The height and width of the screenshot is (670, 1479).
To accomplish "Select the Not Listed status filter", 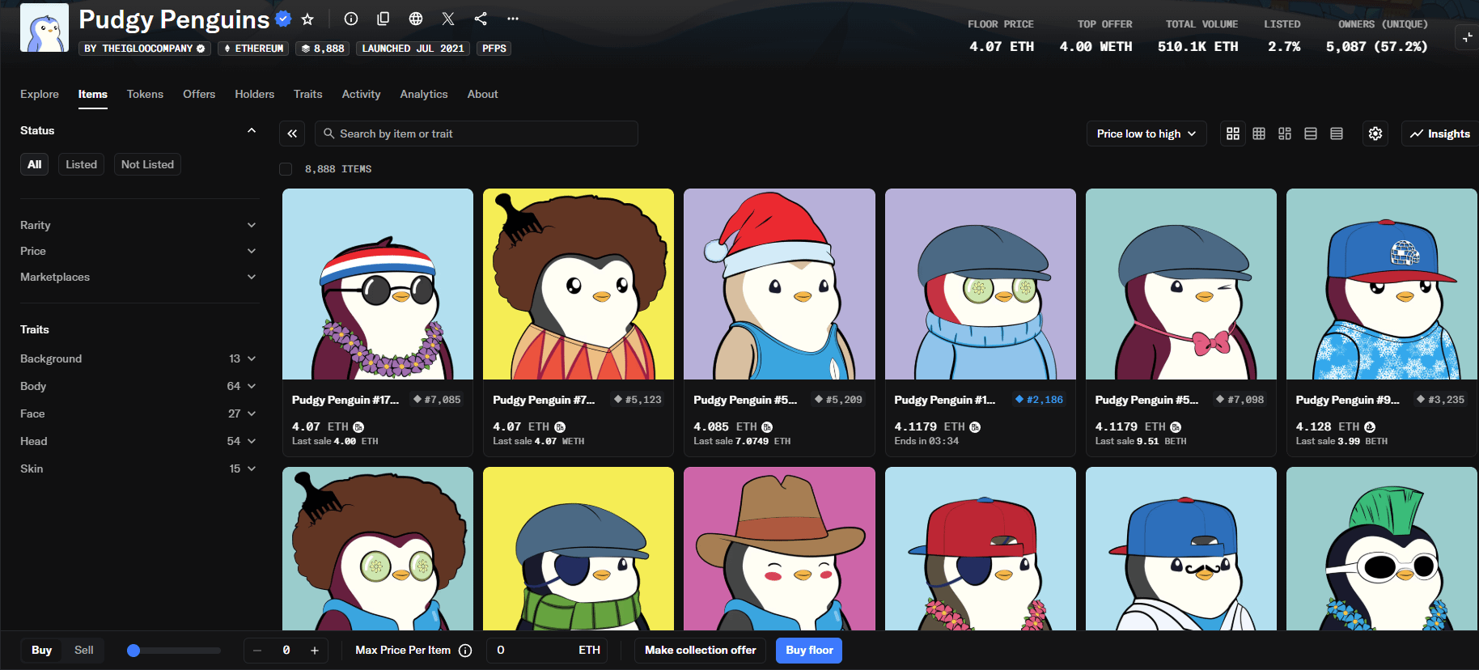I will [147, 164].
